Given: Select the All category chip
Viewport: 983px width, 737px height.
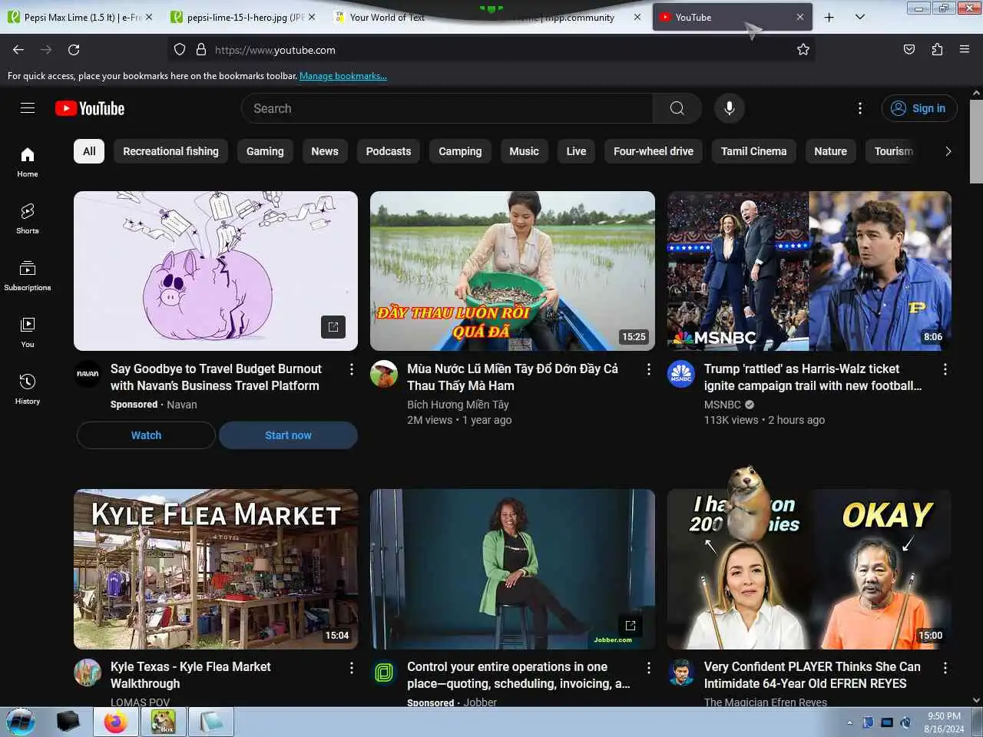Looking at the screenshot, I should coord(89,151).
